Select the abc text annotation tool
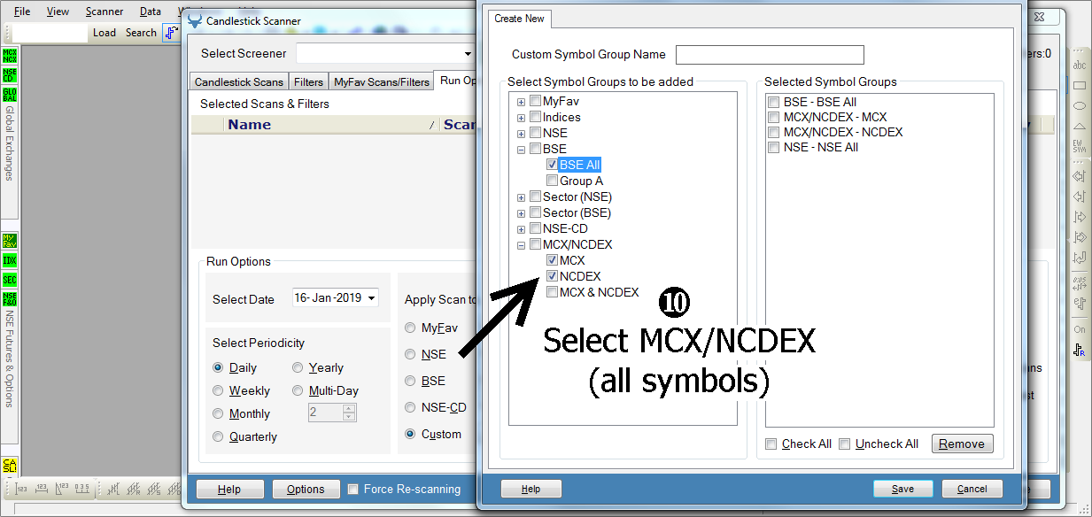This screenshot has width=1092, height=517. click(x=1080, y=66)
